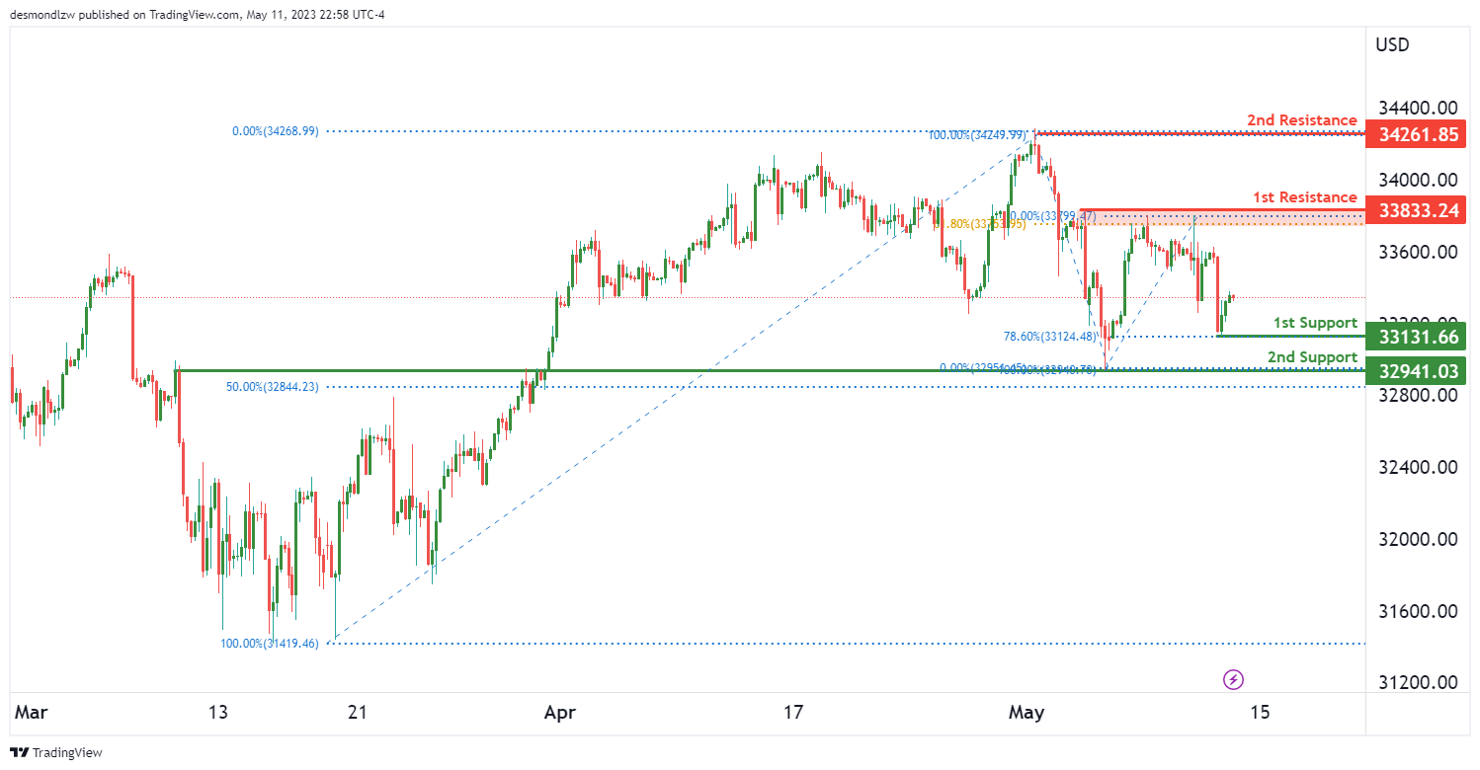1480x770 pixels.
Task: Click the purple lightning bolt icon
Action: click(x=1233, y=679)
